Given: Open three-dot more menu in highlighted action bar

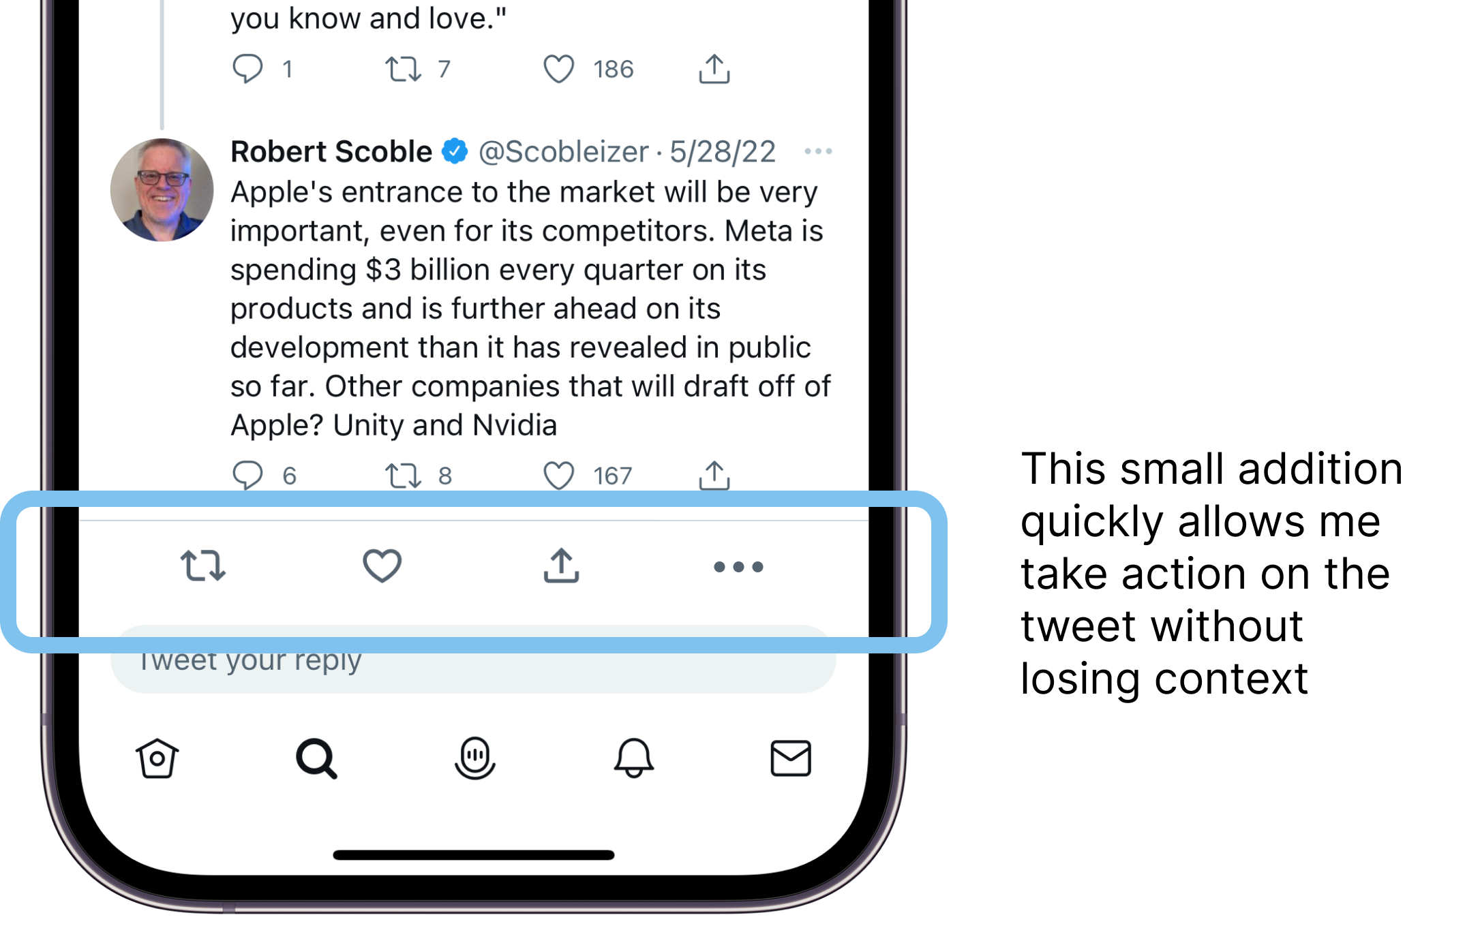Looking at the screenshot, I should (738, 567).
